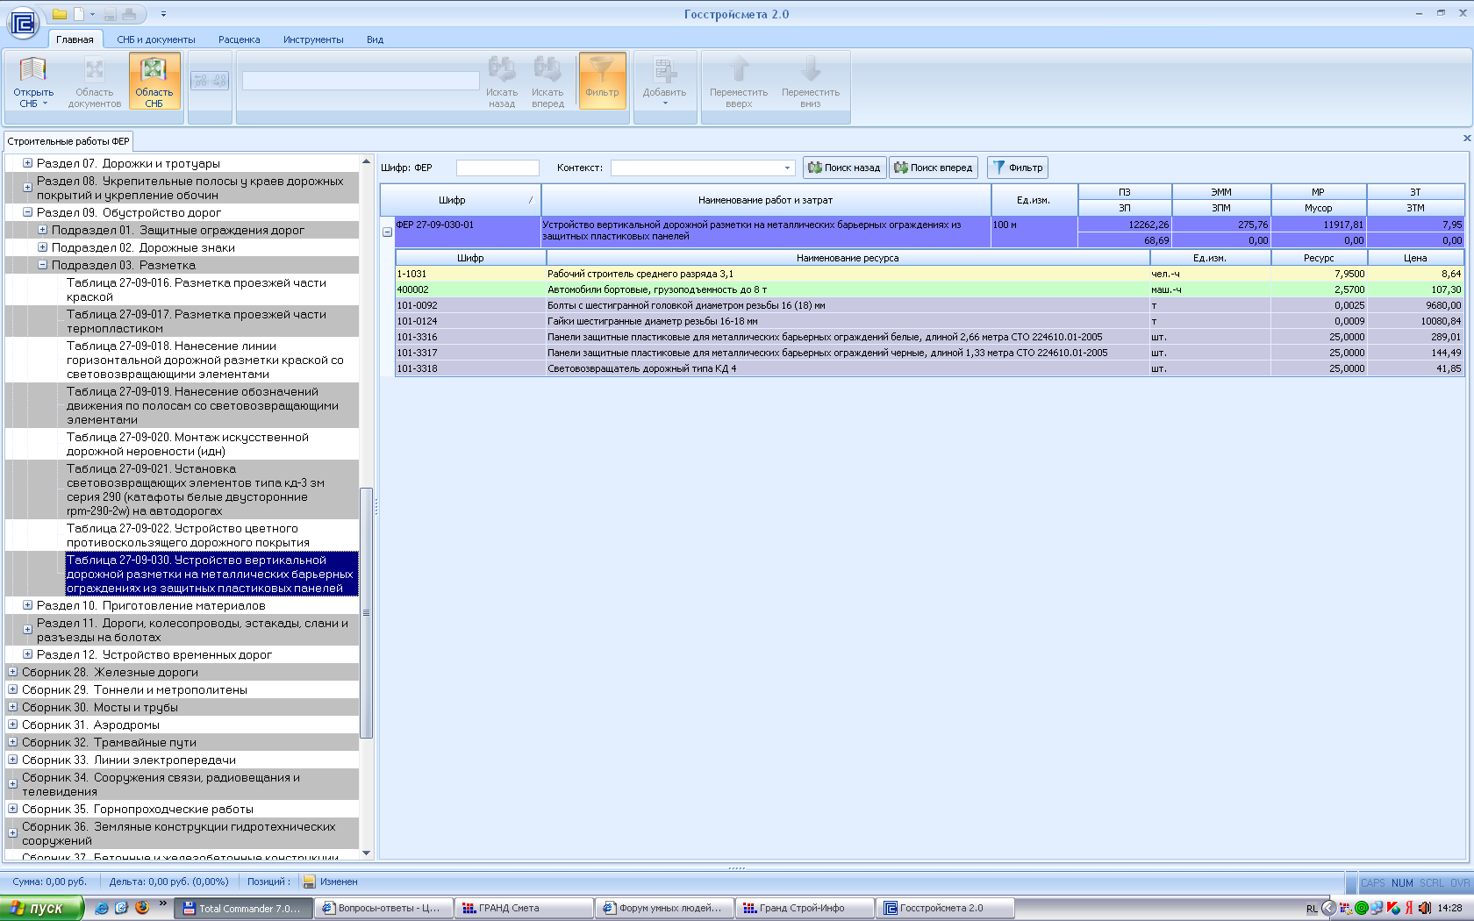
Task: Click the Добавить icon in the ribbon
Action: pos(664,72)
